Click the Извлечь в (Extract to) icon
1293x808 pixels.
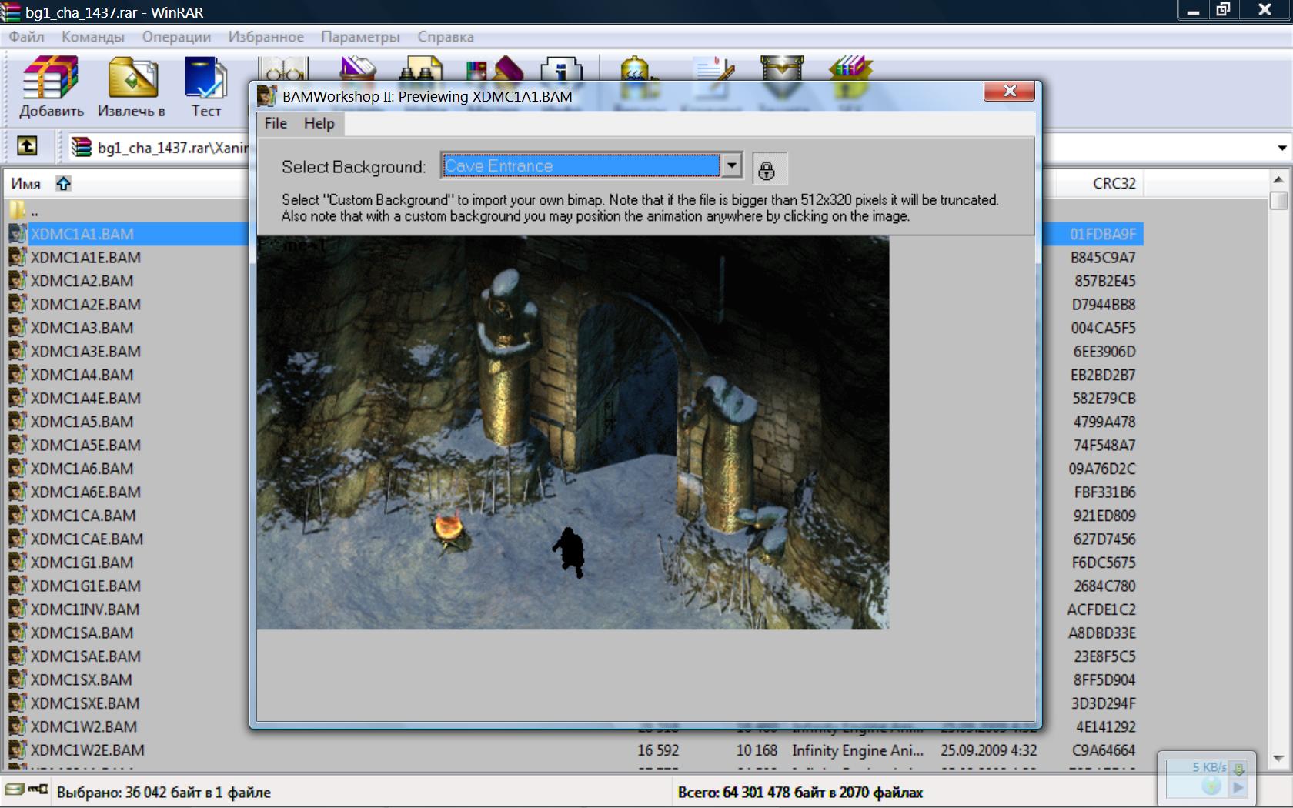coord(132,87)
